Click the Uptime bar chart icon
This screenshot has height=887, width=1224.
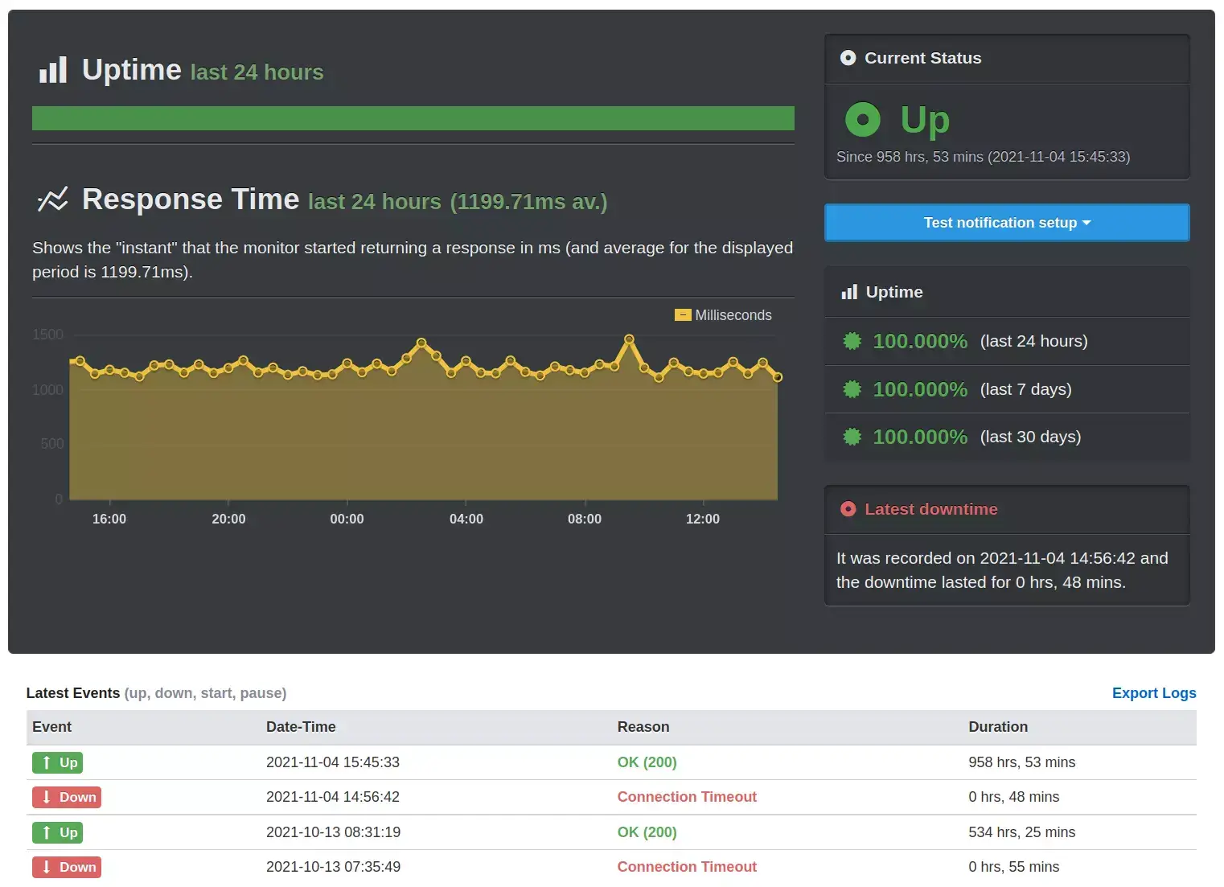click(x=51, y=69)
